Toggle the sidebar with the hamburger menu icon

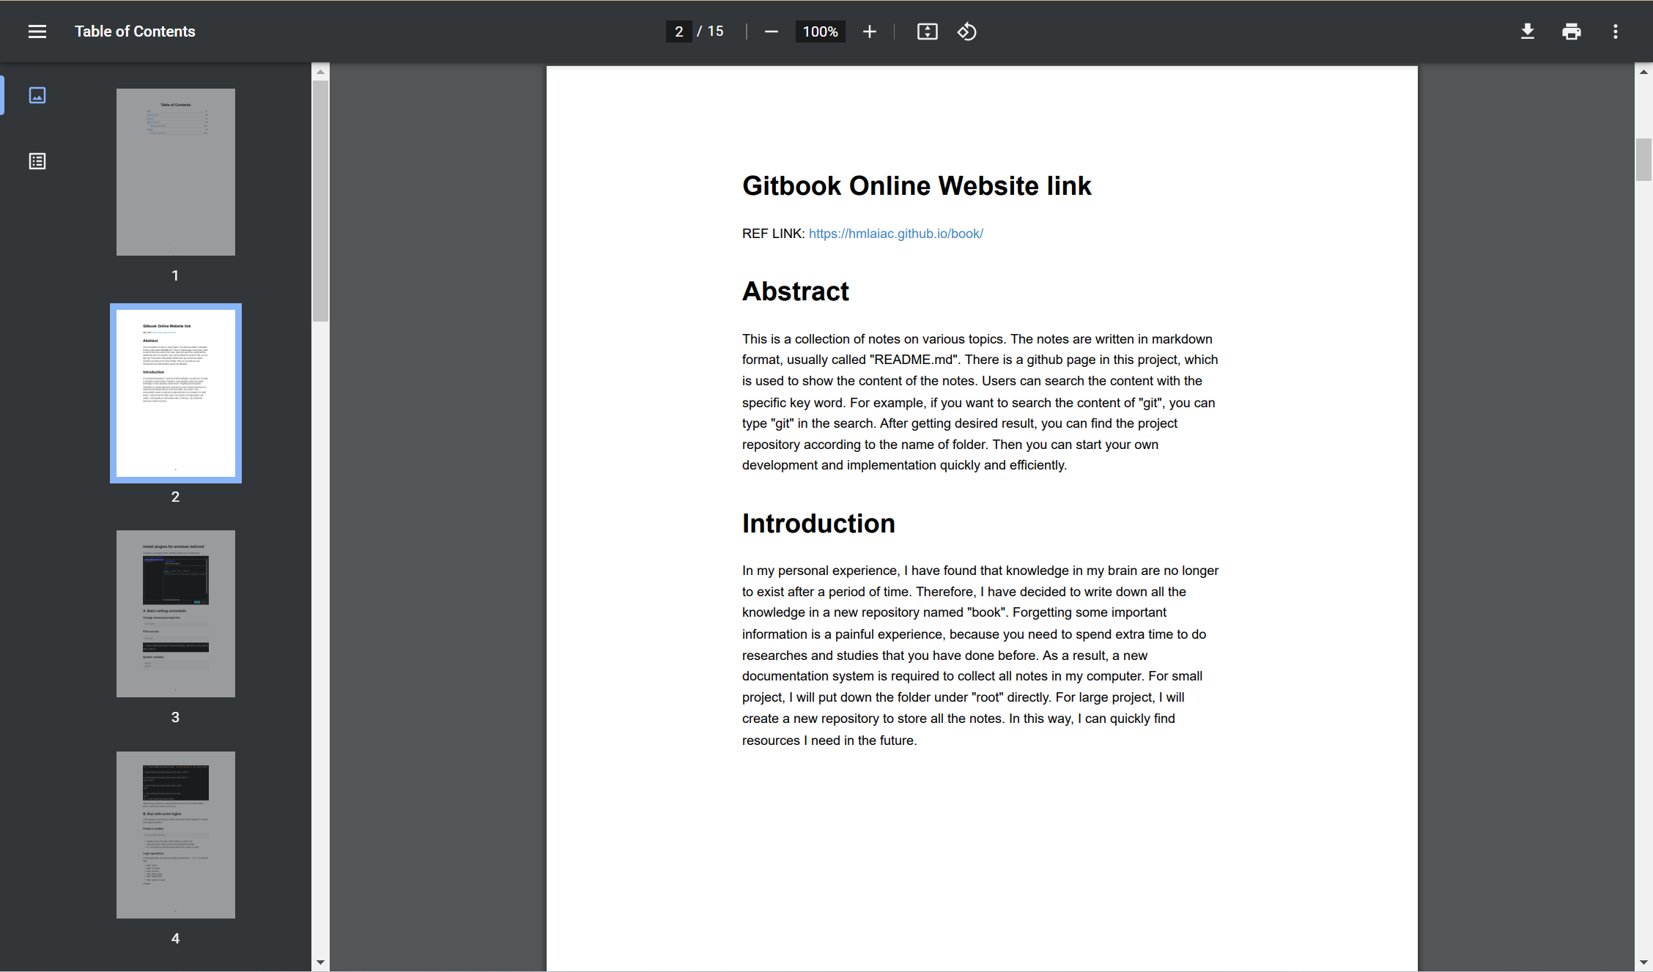(x=37, y=31)
